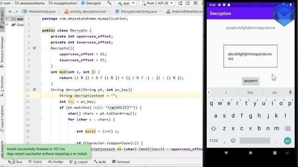
Task: Click the Apply Changes icon next to rerun
Action: pos(188,3)
